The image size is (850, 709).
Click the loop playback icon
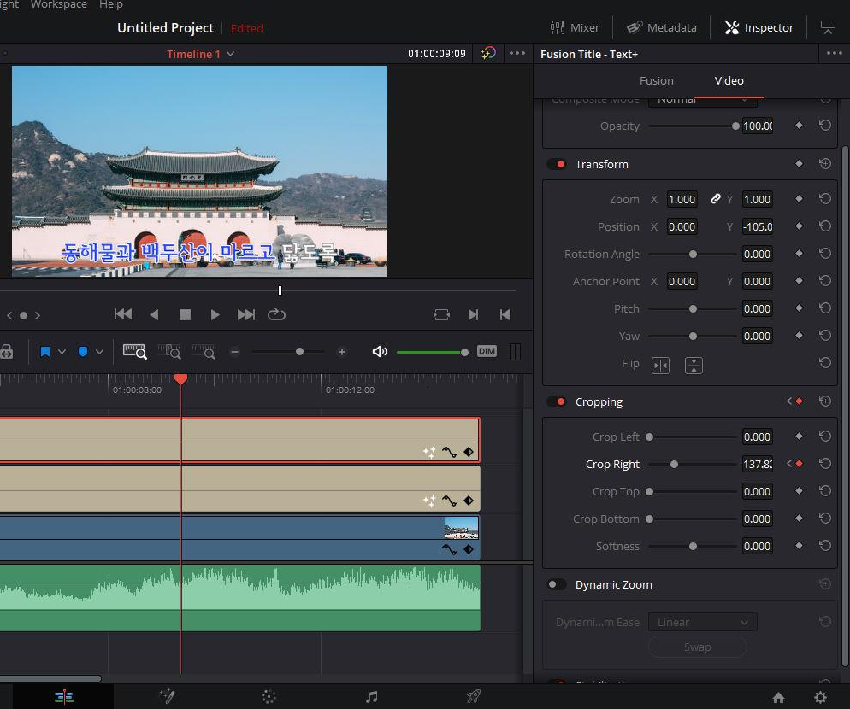pyautogui.click(x=276, y=314)
